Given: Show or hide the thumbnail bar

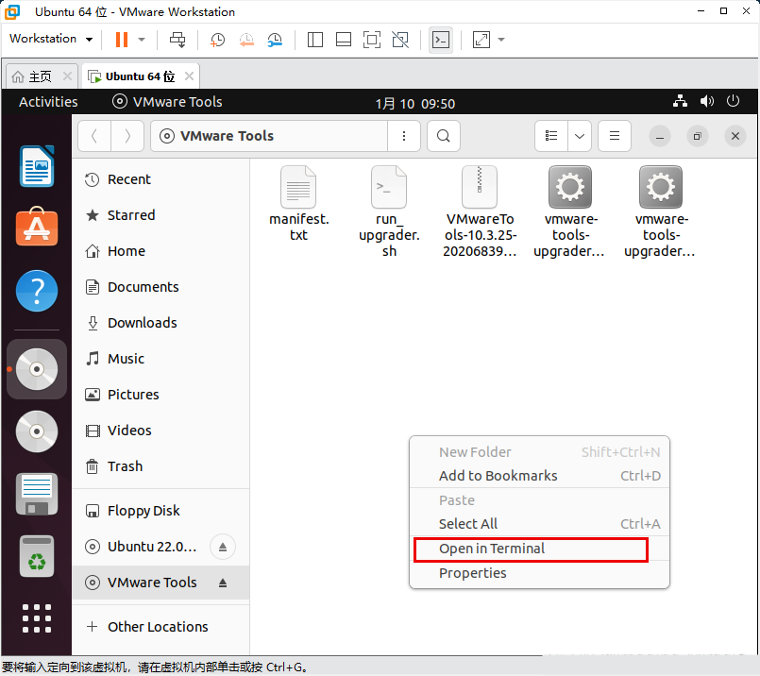Looking at the screenshot, I should point(343,40).
